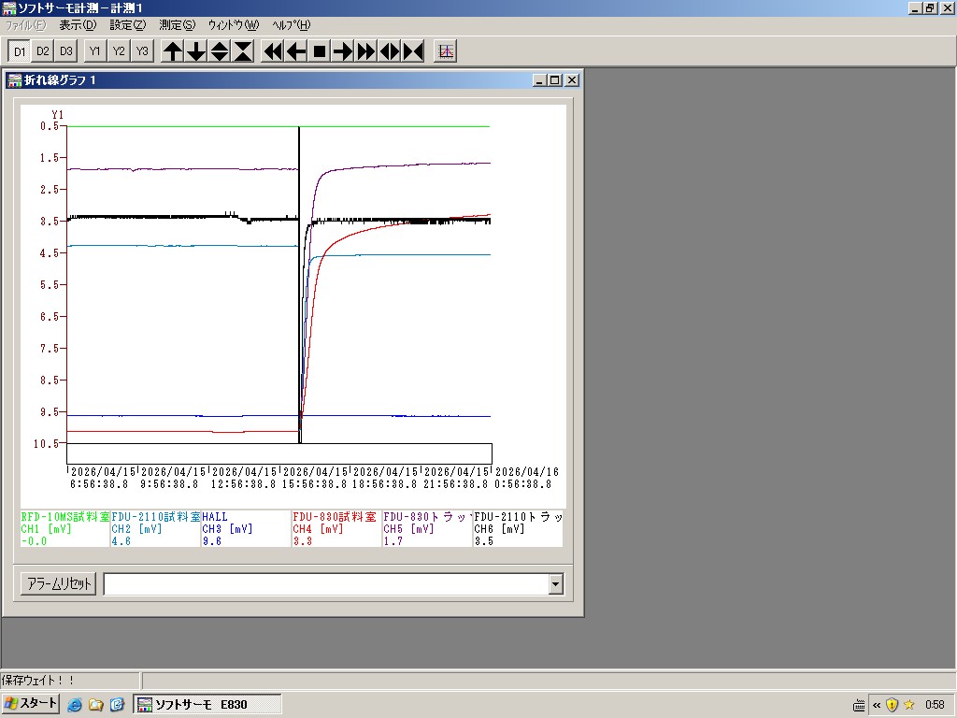
Task: Toggle the Y1 axis button
Action: (x=95, y=51)
